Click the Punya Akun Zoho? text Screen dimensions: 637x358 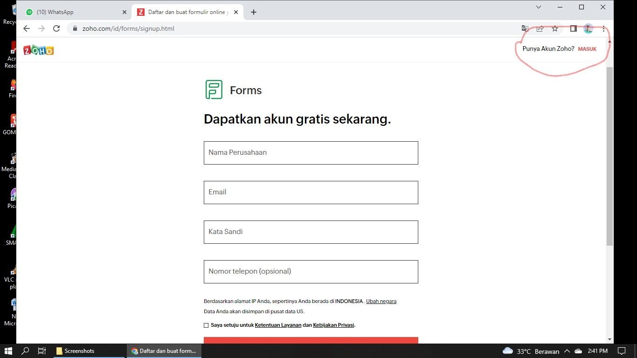548,48
